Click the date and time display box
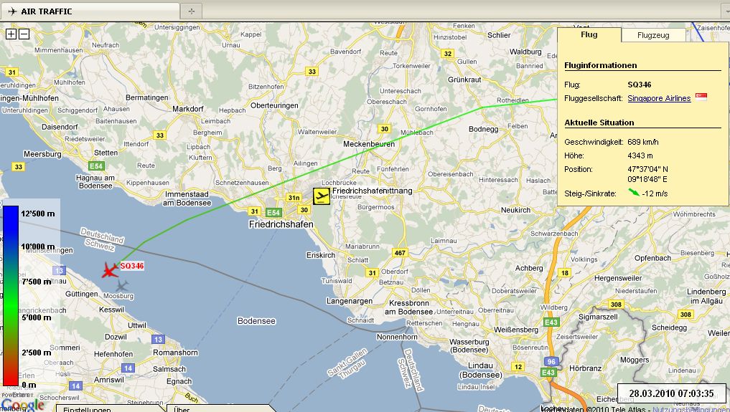This screenshot has height=412, width=730. coord(671,393)
